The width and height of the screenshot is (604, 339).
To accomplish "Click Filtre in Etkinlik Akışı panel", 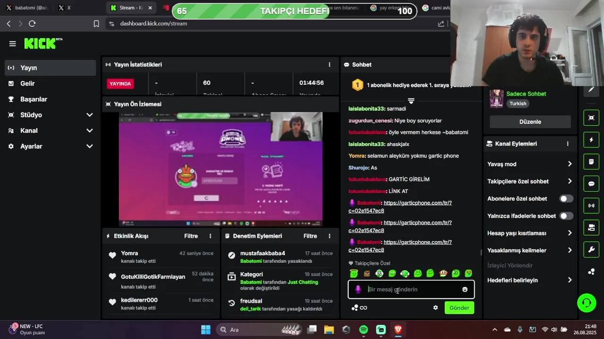I will coord(191,236).
